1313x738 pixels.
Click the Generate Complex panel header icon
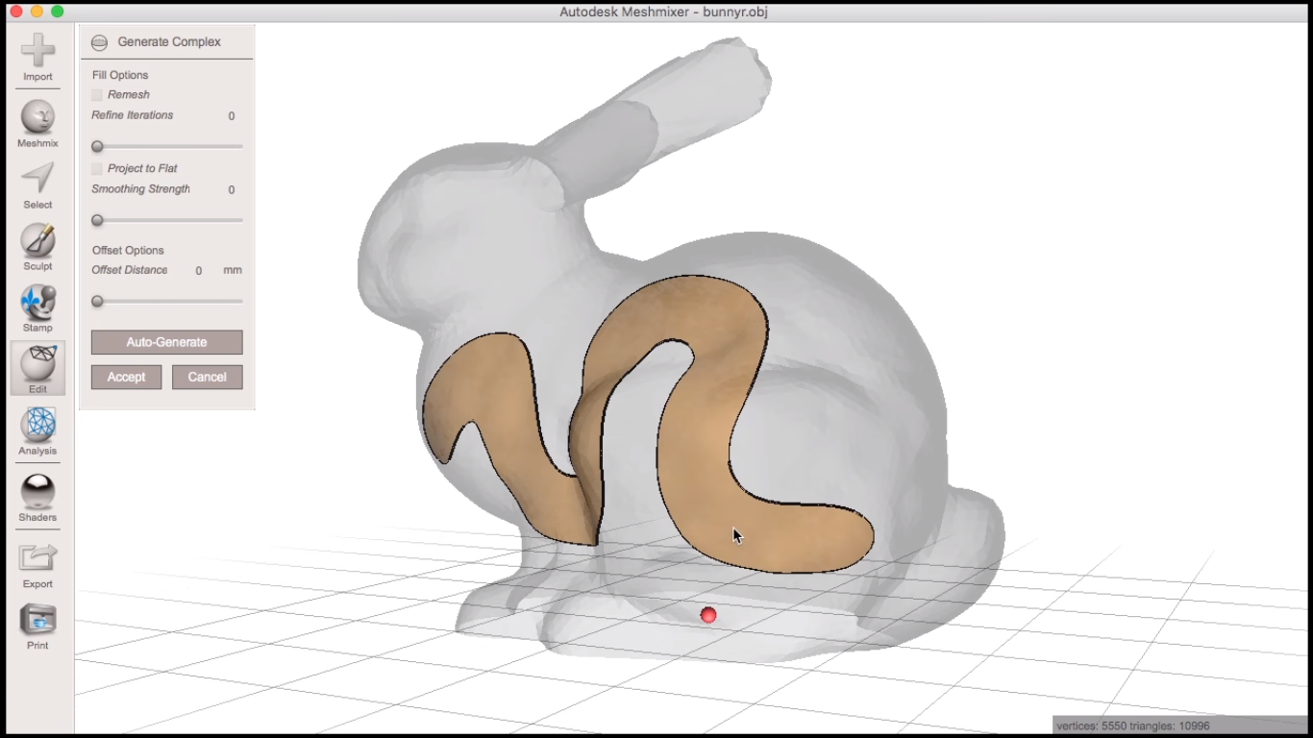[99, 42]
